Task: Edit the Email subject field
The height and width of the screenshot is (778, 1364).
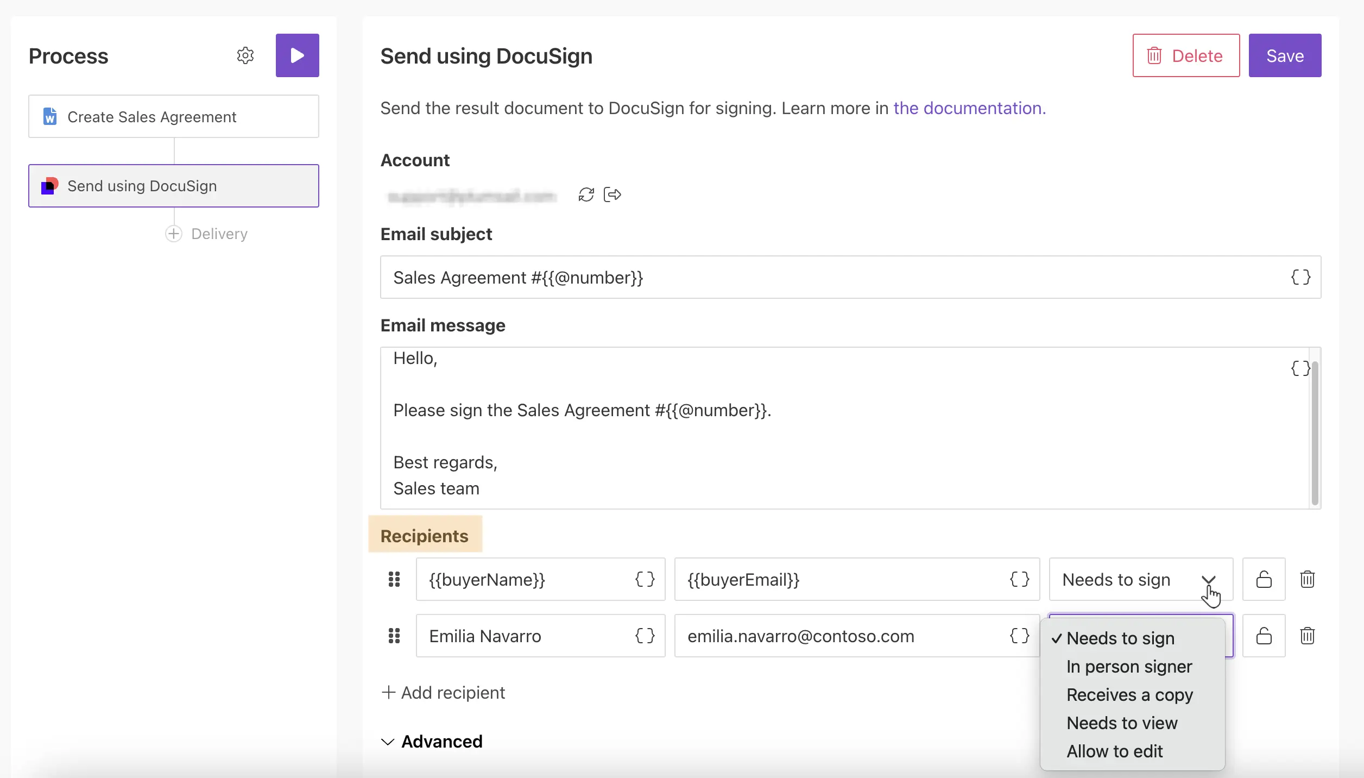Action: coord(850,277)
